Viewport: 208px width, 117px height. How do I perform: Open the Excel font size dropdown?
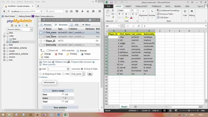coord(136,10)
